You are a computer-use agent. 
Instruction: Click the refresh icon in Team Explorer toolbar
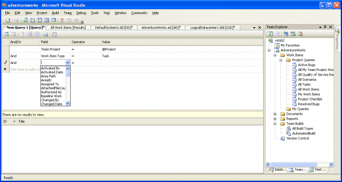(270, 34)
